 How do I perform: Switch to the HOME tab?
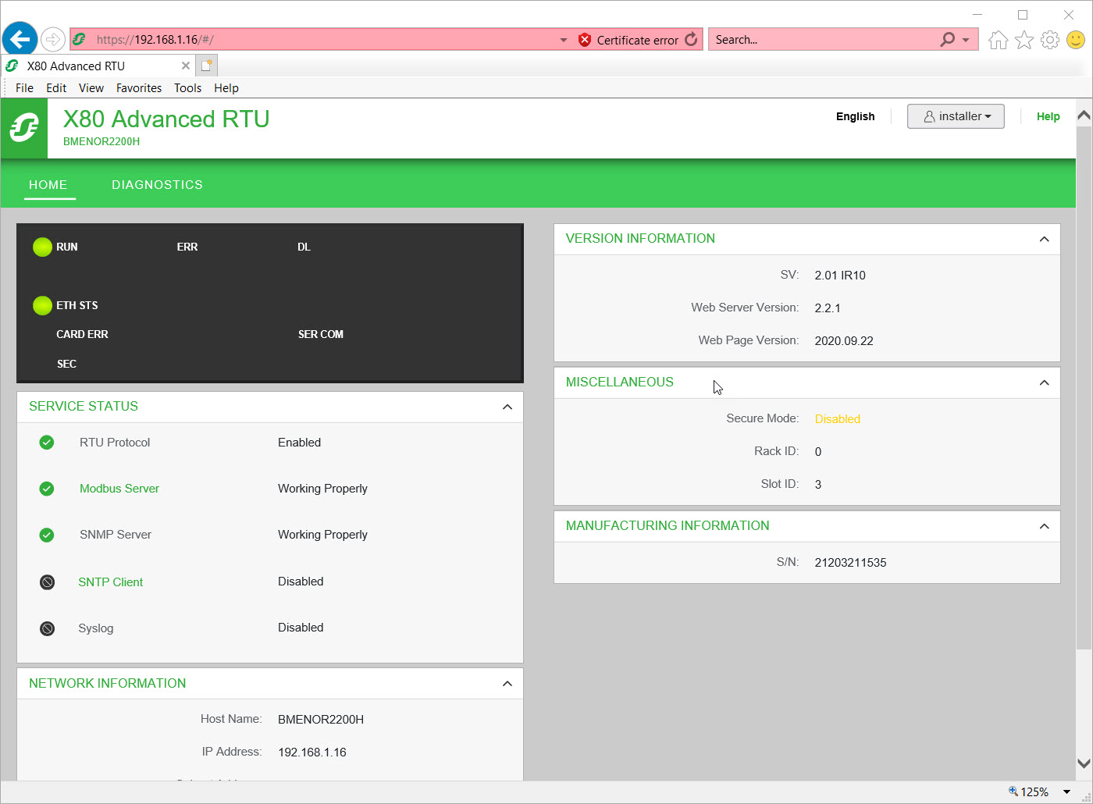click(x=48, y=185)
